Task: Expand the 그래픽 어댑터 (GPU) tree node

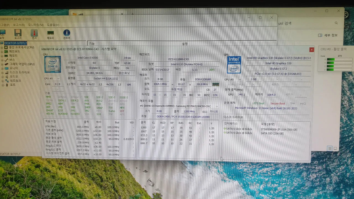Action: point(2,64)
